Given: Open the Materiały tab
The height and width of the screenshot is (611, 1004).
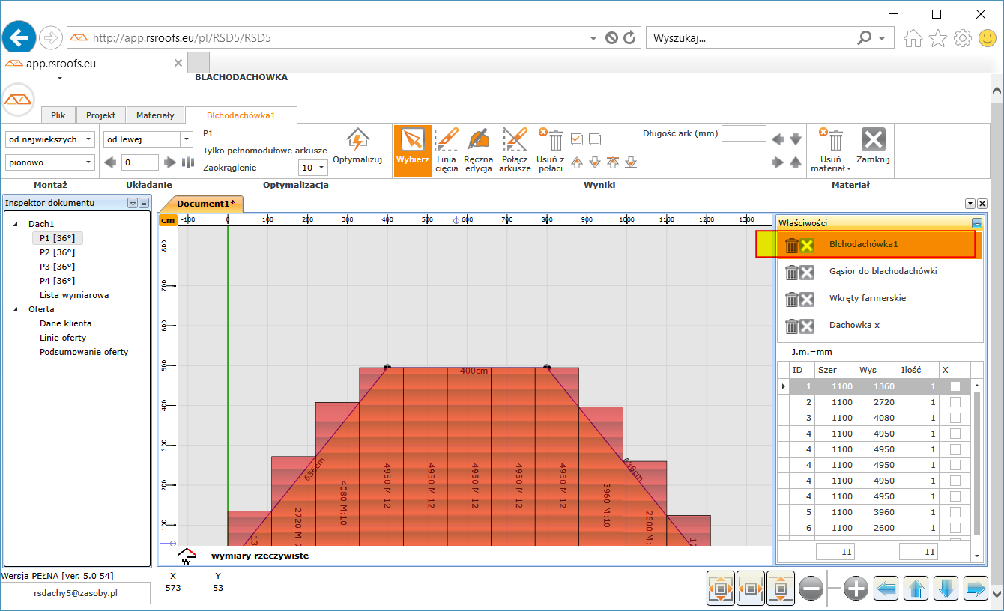Looking at the screenshot, I should (x=155, y=115).
